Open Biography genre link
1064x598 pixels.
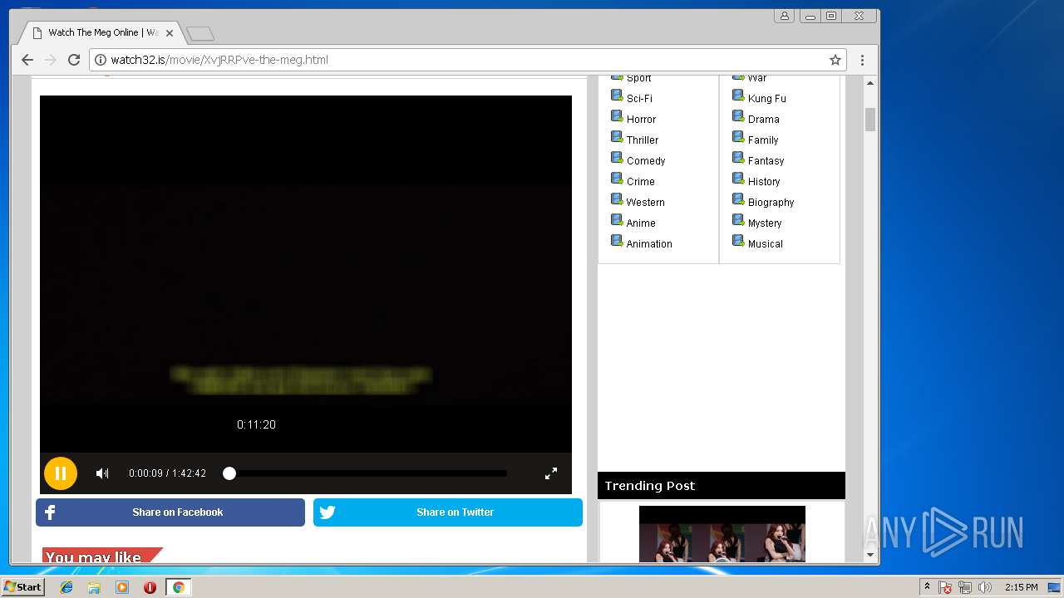pyautogui.click(x=771, y=202)
